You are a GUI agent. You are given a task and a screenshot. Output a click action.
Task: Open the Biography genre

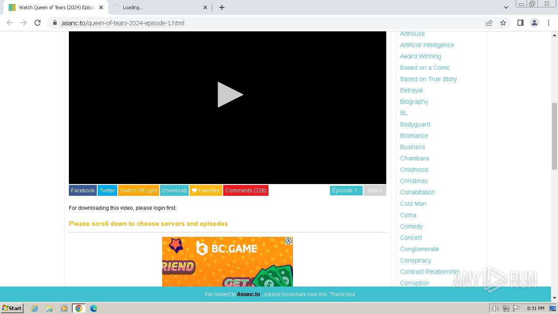[x=414, y=102]
